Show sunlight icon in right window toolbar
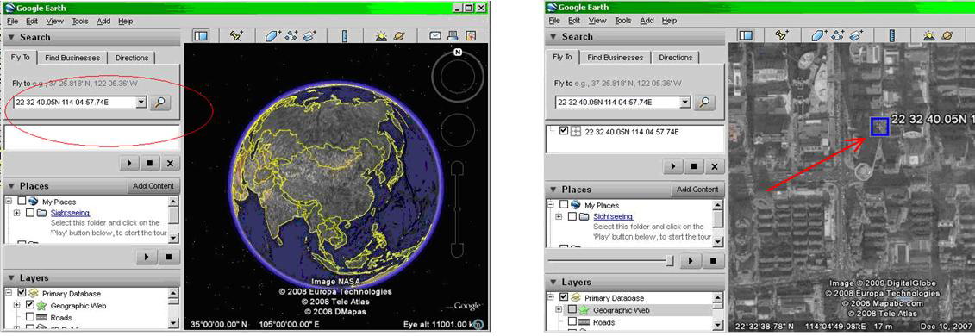Screen dimensions: 975x336 coord(929,36)
